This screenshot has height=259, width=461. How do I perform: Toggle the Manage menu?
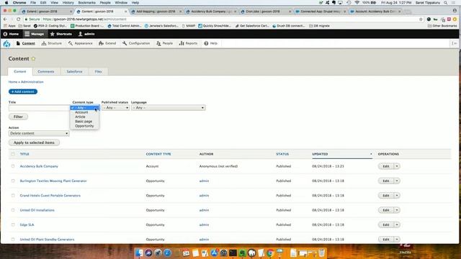(34, 34)
